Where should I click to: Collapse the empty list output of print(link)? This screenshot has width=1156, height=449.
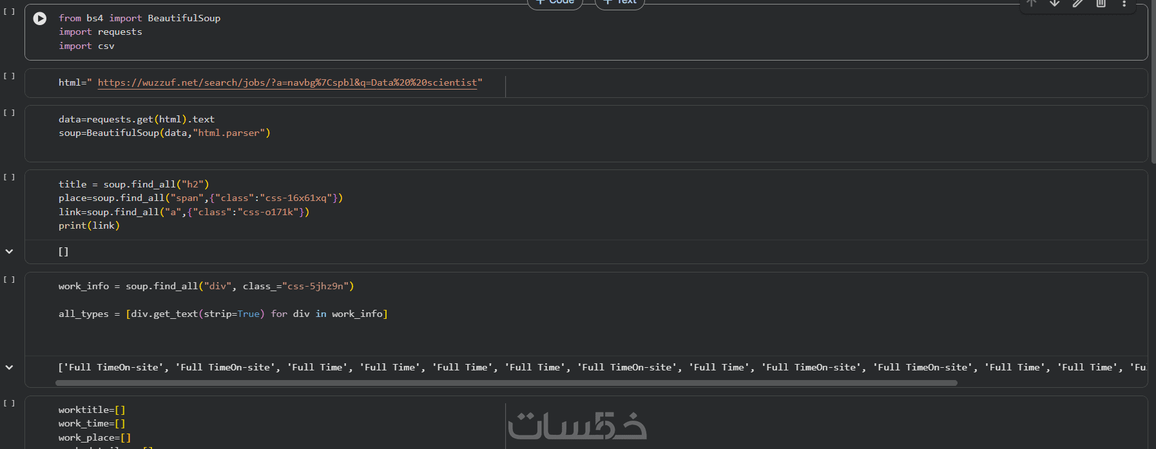coord(9,252)
